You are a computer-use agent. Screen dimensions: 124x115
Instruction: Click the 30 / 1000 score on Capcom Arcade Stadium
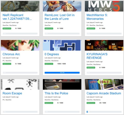click(x=103, y=103)
